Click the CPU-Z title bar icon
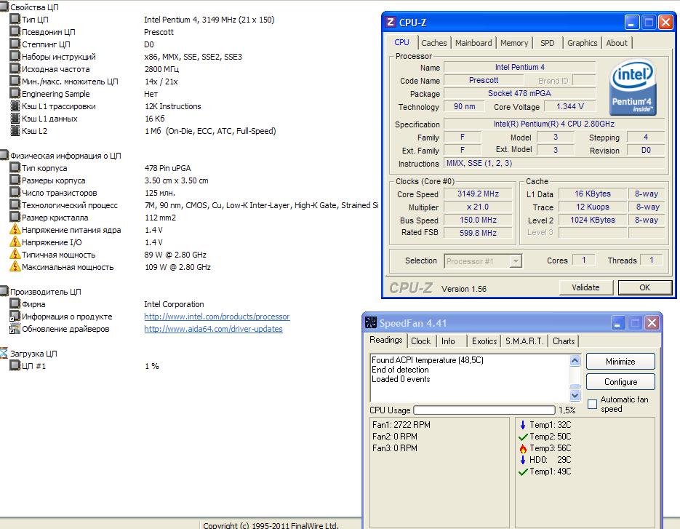 [391, 23]
